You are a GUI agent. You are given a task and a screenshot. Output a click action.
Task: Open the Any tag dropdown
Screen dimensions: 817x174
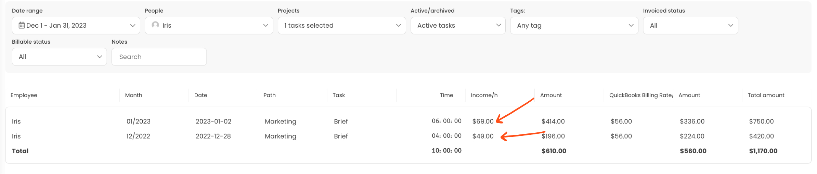(x=574, y=26)
